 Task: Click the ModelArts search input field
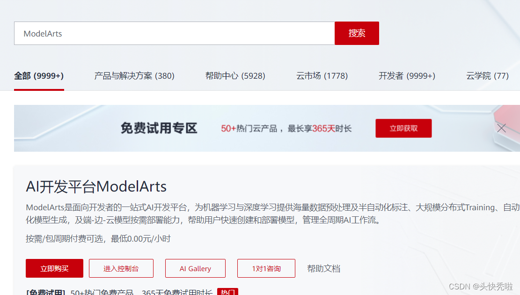click(x=175, y=33)
